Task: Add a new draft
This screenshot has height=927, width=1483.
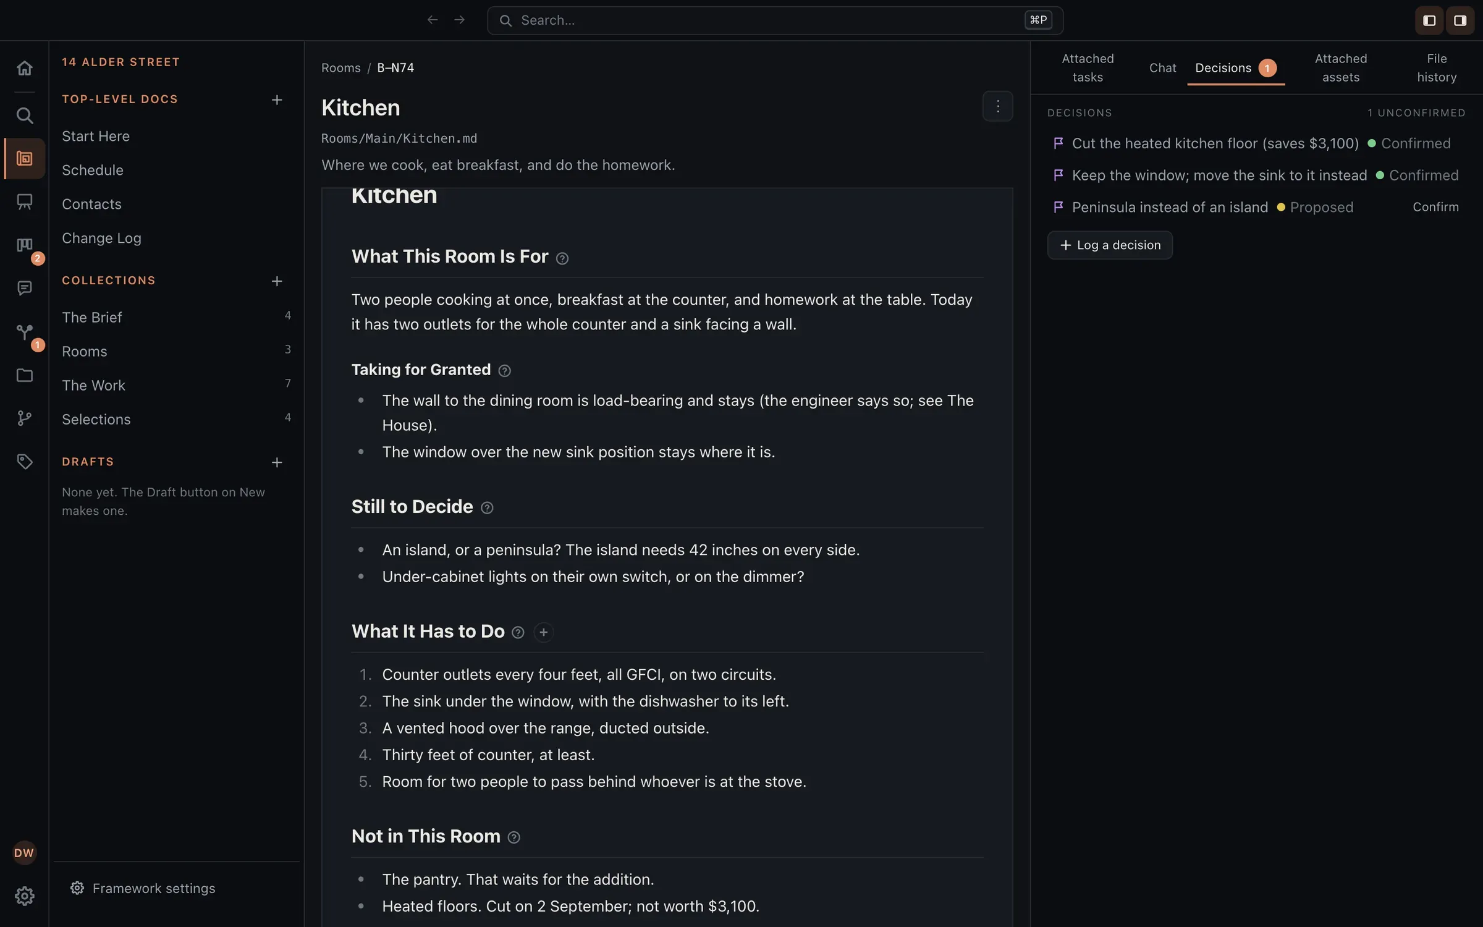Action: [x=277, y=463]
